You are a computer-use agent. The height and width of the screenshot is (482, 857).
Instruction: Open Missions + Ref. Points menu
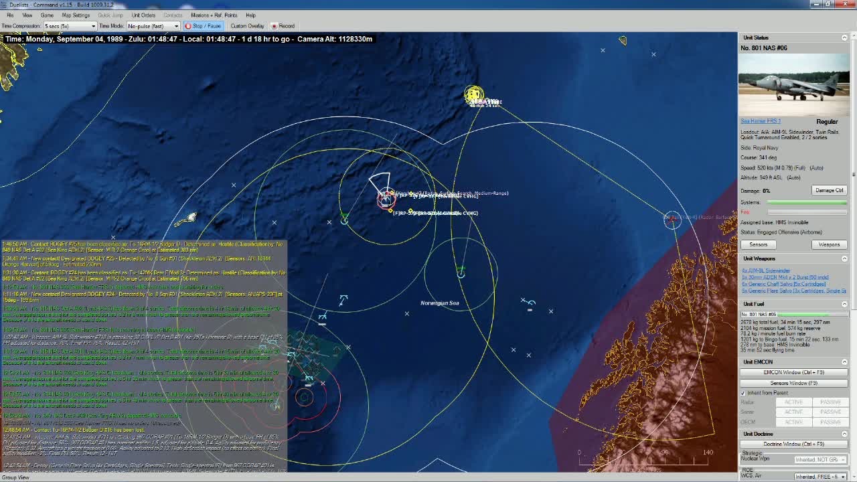214,15
